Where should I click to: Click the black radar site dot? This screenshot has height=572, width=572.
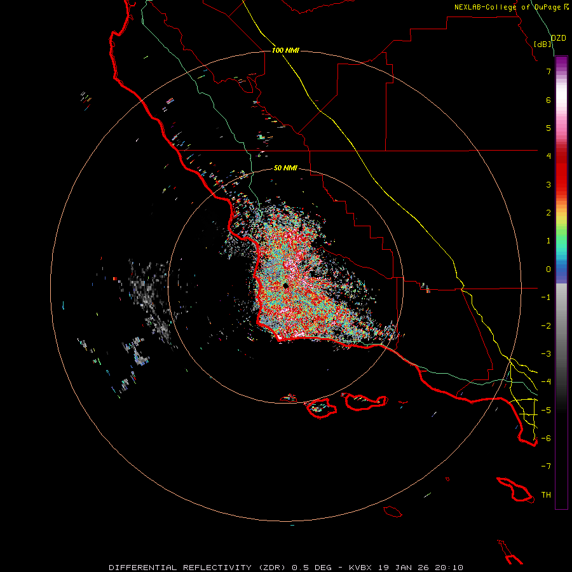286,286
